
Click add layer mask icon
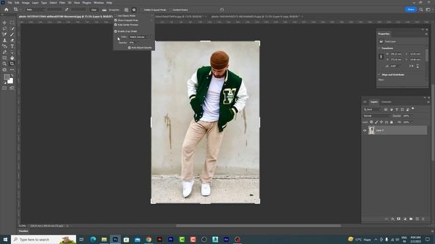click(x=399, y=219)
